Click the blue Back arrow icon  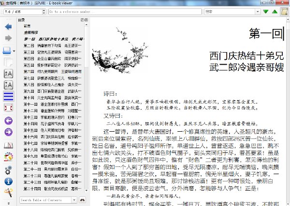pos(8,27)
